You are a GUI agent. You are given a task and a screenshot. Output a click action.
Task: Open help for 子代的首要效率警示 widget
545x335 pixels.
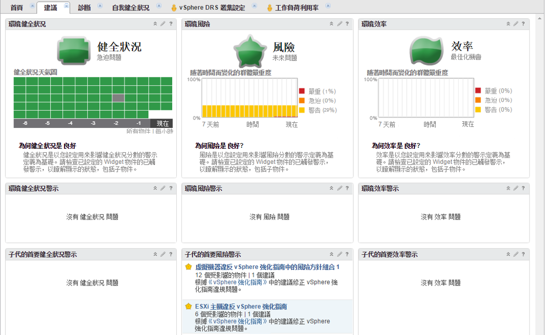523,254
